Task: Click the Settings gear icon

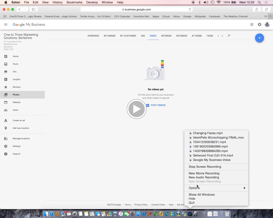Action: point(6,146)
